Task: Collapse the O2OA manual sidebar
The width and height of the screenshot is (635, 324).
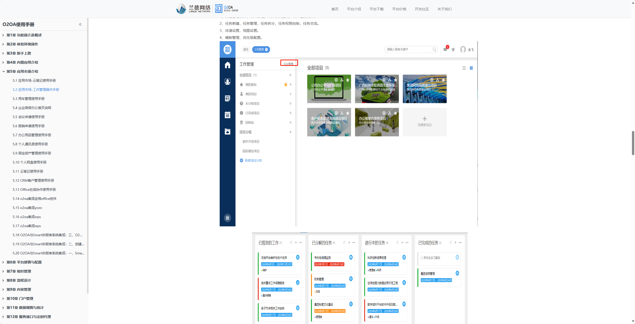Action: (80, 24)
